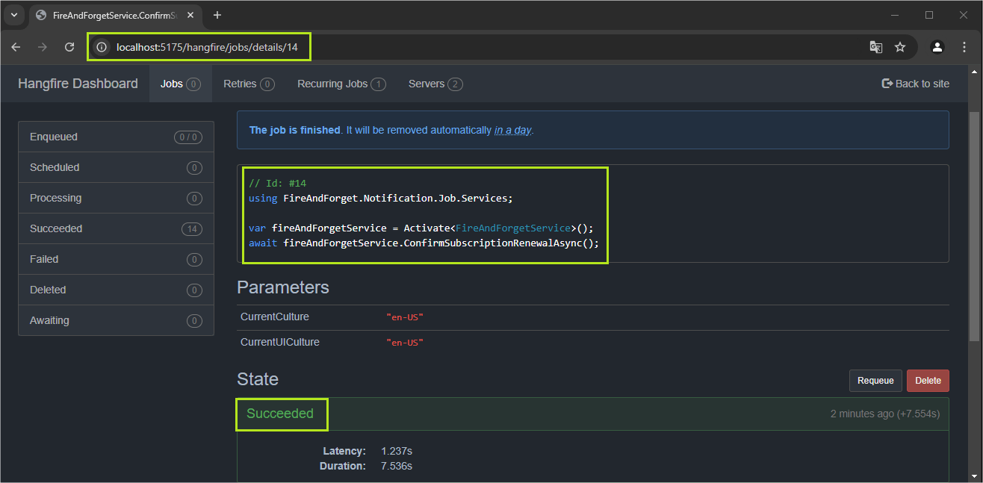This screenshot has height=483, width=983.
Task: Close the FireAndForgetService tab
Action: pos(189,15)
